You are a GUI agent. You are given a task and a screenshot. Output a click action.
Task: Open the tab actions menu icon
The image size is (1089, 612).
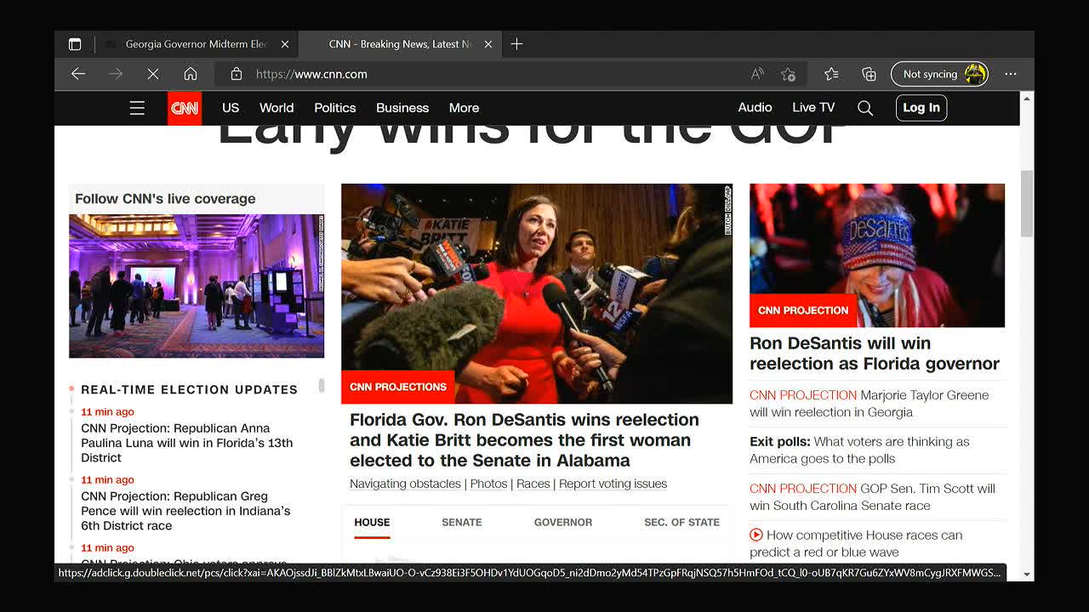(75, 44)
